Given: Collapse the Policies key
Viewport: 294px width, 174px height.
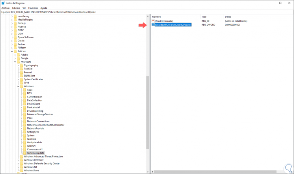Looking at the screenshot, I should pyautogui.click(x=12, y=51).
